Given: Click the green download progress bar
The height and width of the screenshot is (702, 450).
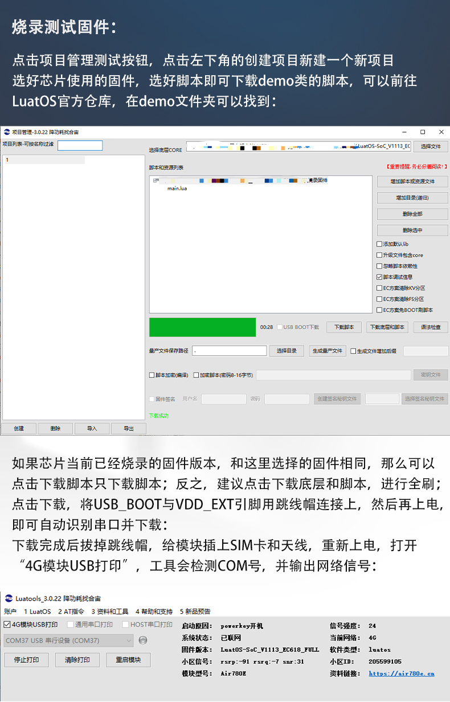Looking at the screenshot, I should 202,327.
